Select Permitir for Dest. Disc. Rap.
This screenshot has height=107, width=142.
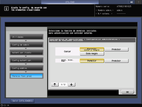pyautogui.click(x=92, y=61)
